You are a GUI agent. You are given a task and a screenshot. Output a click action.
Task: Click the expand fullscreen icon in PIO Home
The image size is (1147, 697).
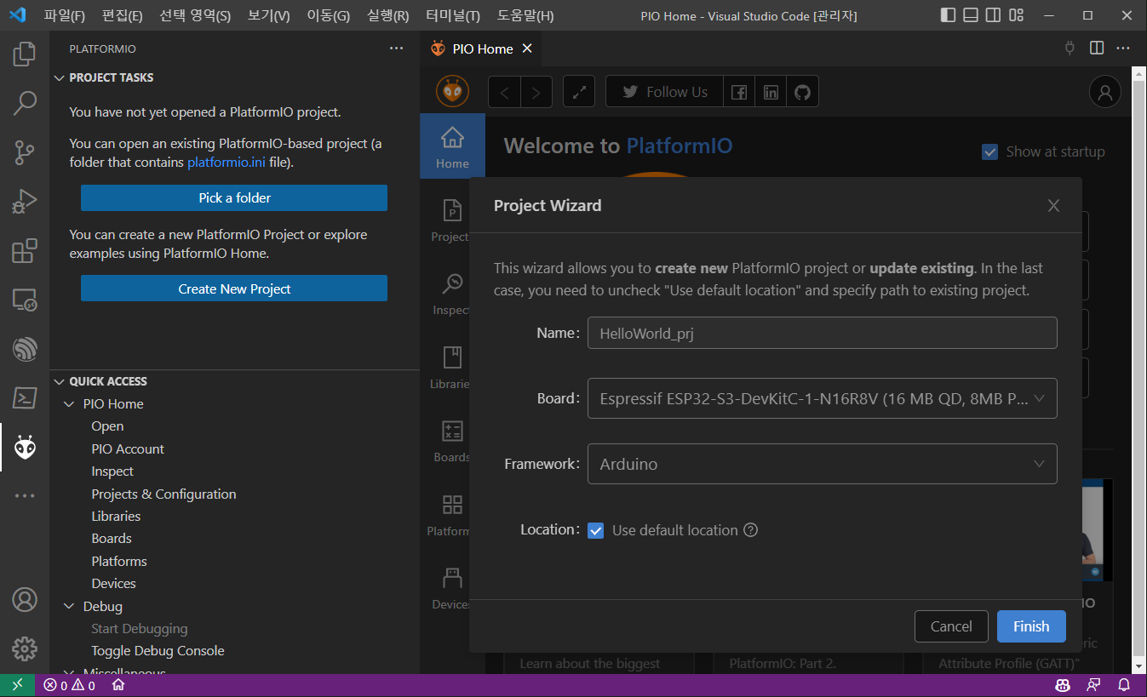coord(579,92)
